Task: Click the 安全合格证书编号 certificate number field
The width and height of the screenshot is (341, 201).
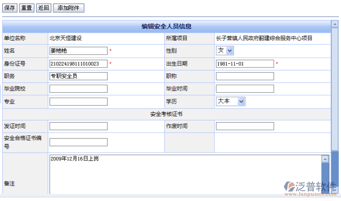Action: click(x=79, y=142)
